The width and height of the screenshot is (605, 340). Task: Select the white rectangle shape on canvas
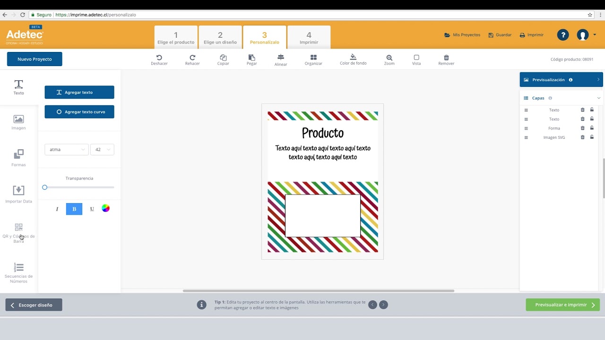(323, 216)
